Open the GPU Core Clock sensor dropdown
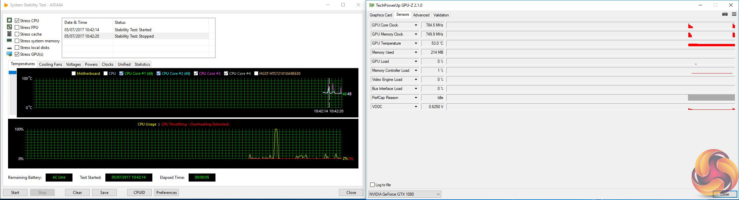The height and width of the screenshot is (200, 739). (416, 25)
